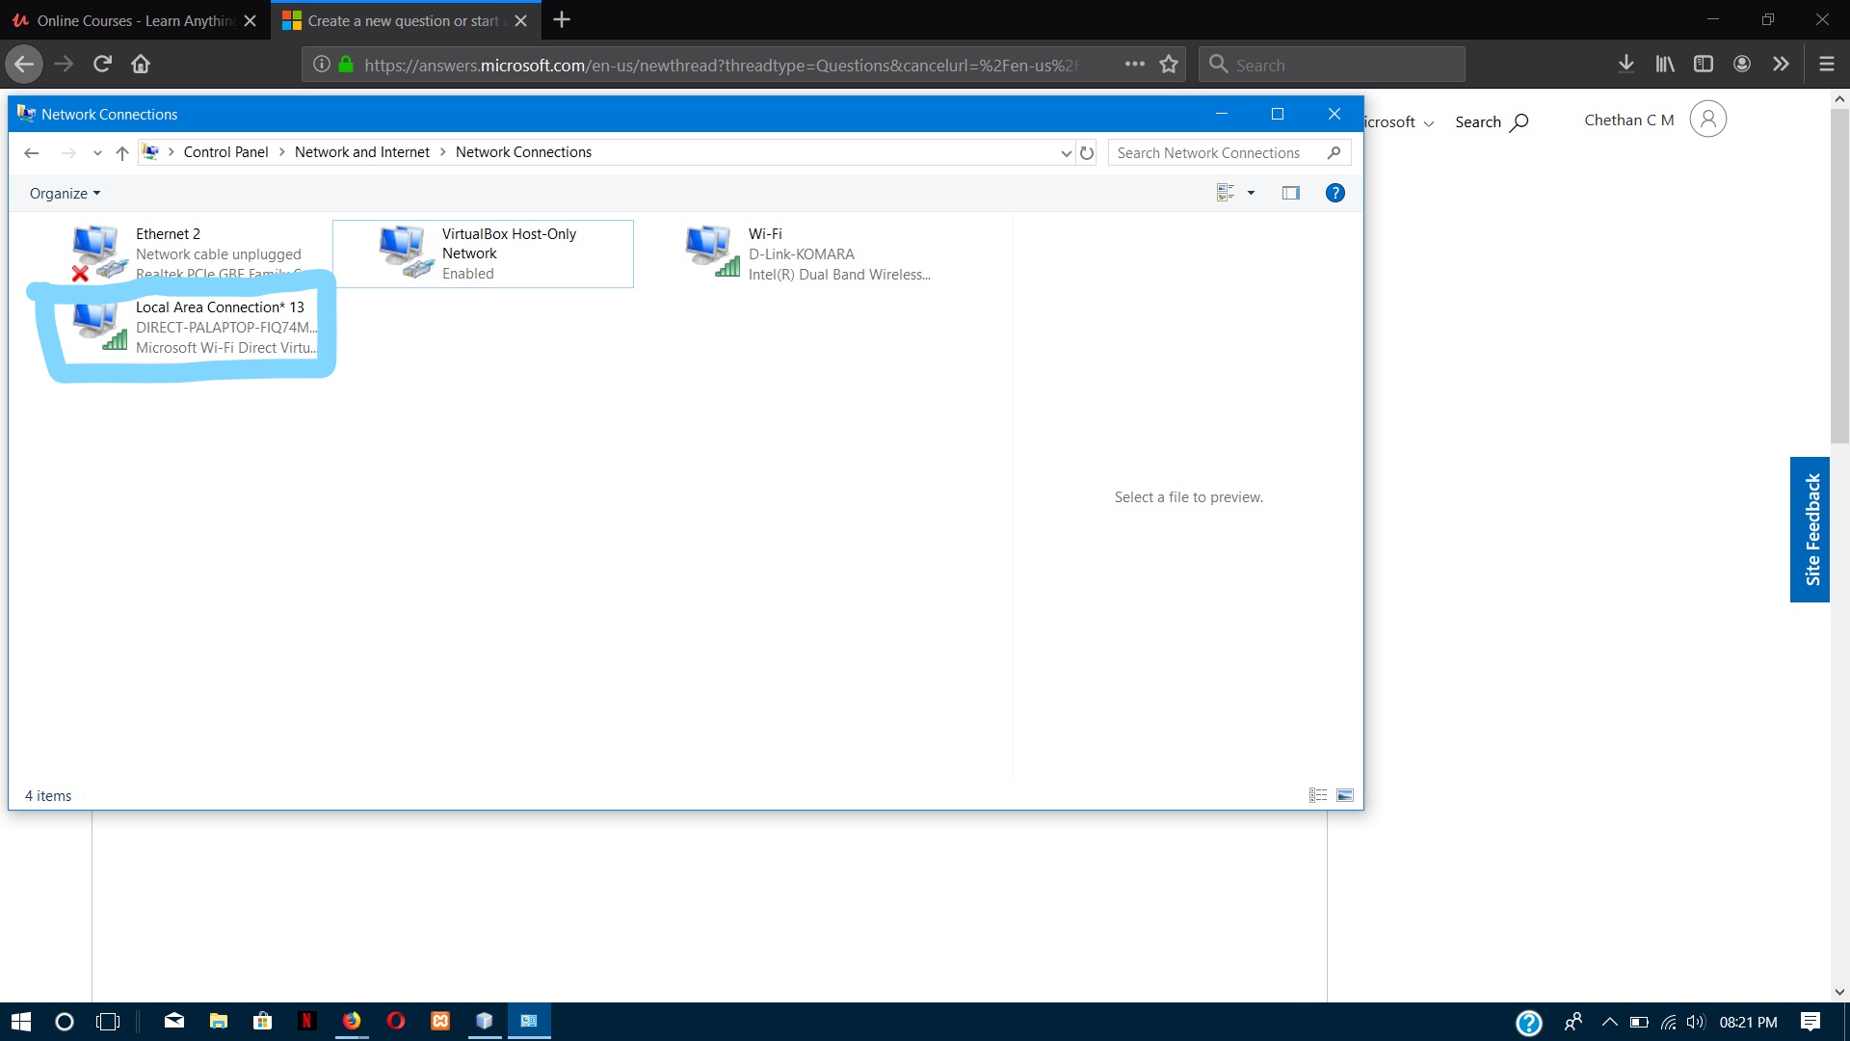Open the Firefox hamburger menu

coord(1826,65)
